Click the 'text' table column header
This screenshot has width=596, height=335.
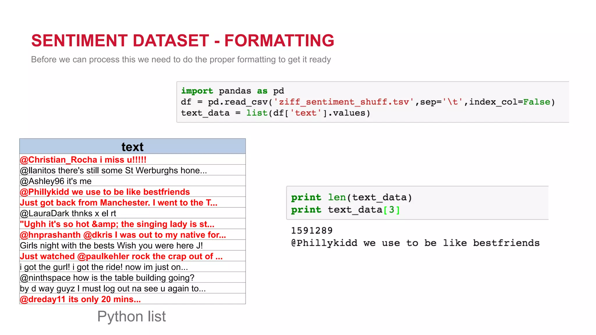[132, 146]
